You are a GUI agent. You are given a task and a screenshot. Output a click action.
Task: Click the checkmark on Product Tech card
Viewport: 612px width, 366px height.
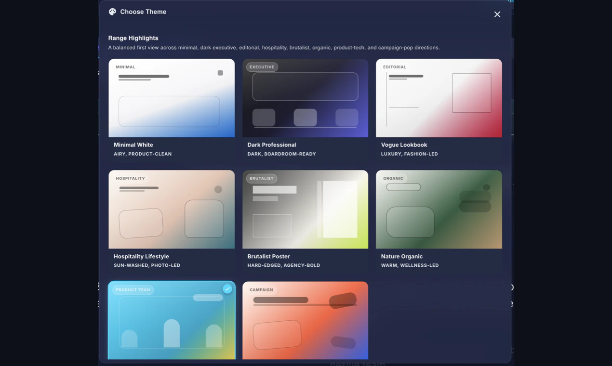point(227,289)
